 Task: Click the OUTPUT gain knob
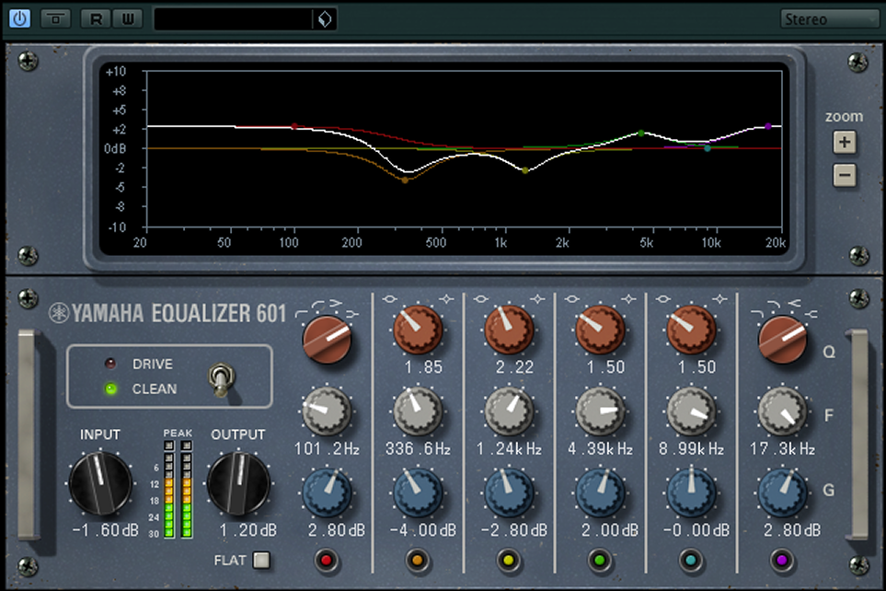point(238,483)
